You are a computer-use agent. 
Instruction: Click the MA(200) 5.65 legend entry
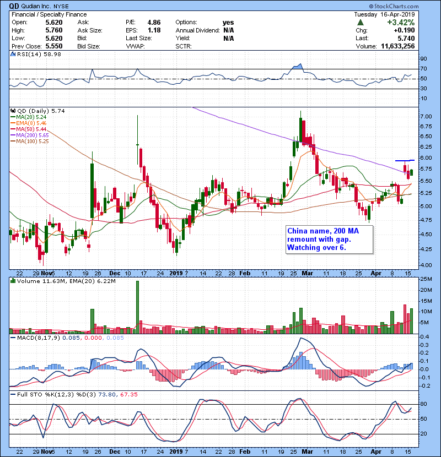[29, 135]
